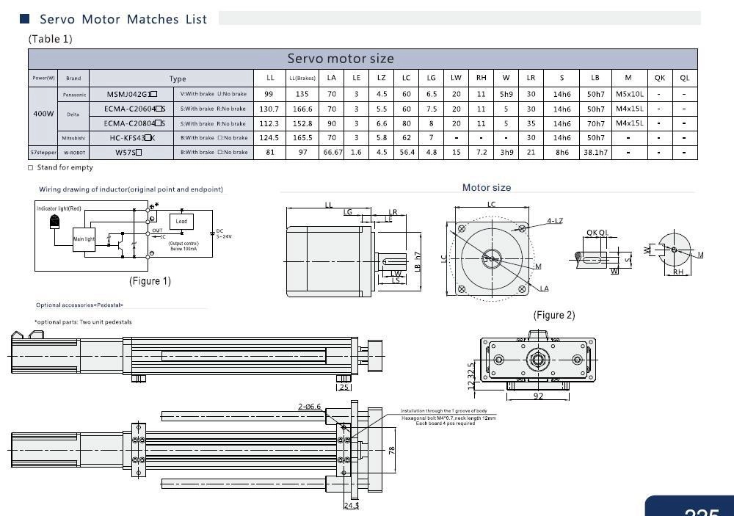Click the empty box after MSMJ042G1

[x=154, y=94]
